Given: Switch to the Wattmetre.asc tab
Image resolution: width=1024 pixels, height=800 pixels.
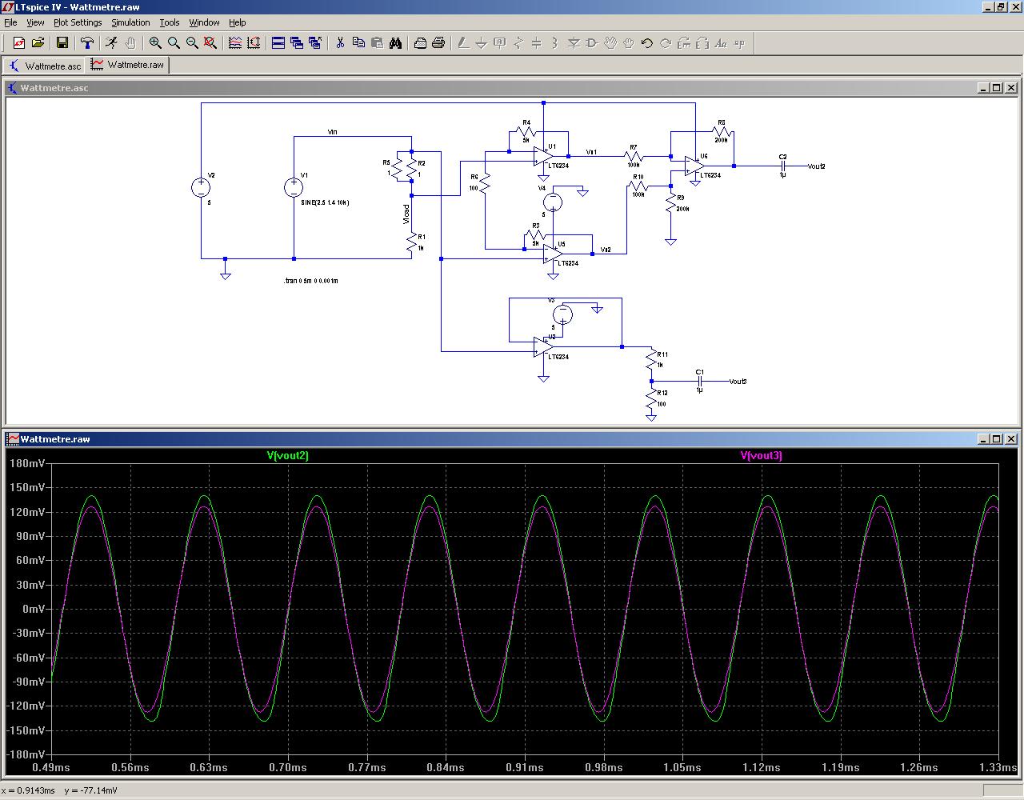Looking at the screenshot, I should [x=45, y=66].
